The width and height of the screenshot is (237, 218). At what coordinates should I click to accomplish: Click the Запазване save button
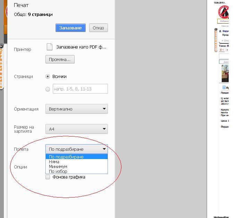tap(70, 28)
